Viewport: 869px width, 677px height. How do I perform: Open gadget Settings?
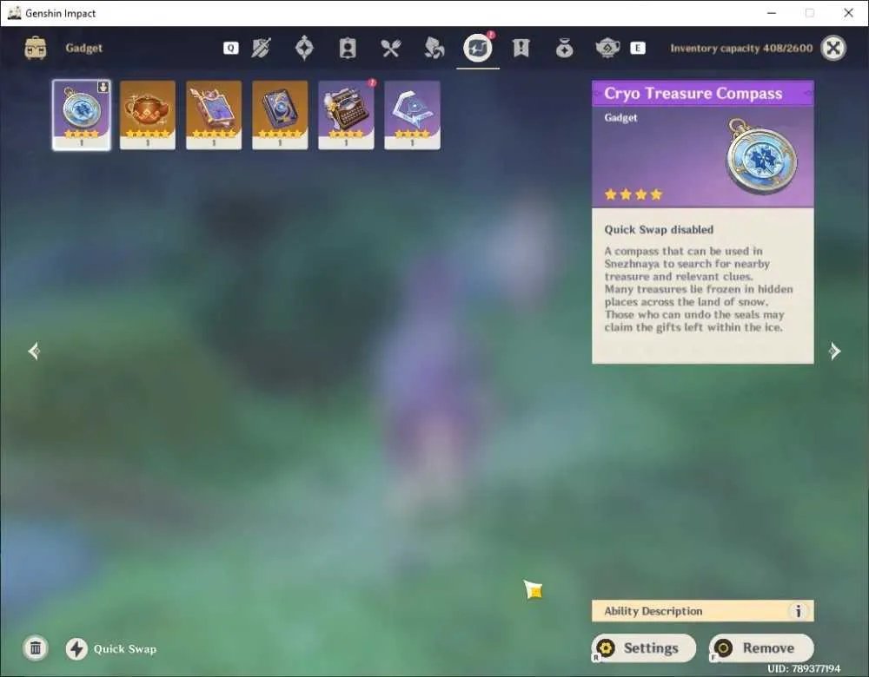[644, 648]
